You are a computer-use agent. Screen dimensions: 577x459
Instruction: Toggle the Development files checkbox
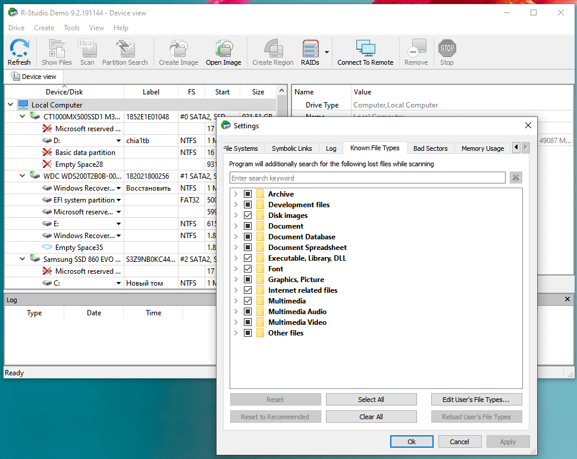pos(247,204)
